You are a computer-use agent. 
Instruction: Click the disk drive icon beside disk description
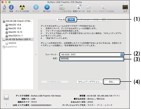[x=6, y=97]
